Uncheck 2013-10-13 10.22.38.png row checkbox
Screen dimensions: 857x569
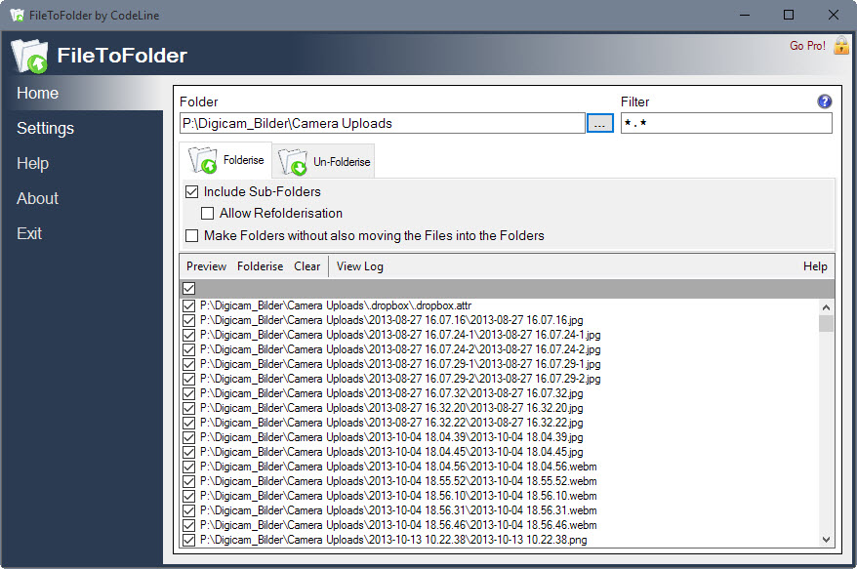189,540
